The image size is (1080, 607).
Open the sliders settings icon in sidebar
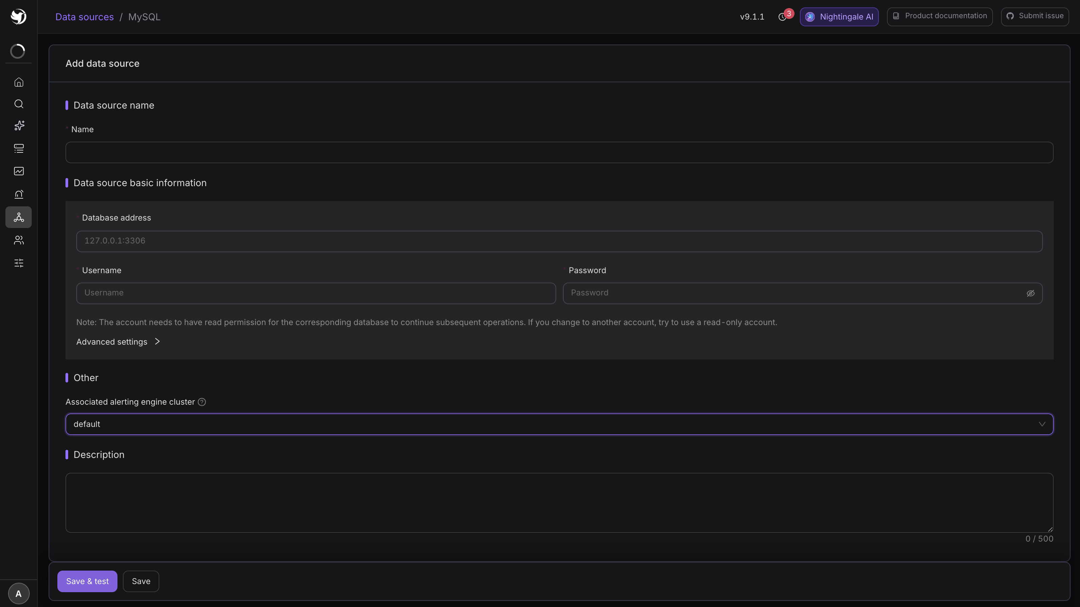[x=19, y=263]
